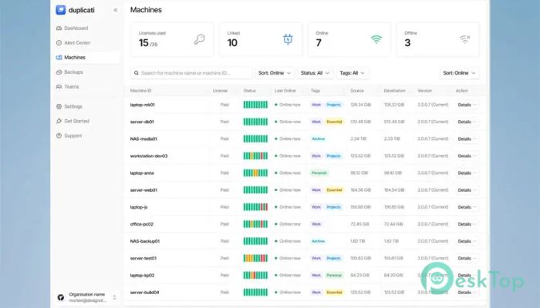Open the far-right Sort: Online dropdown
The height and width of the screenshot is (308, 540).
[460, 73]
